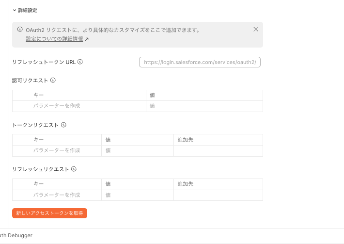Dismiss the OAuth2 info banner
The image size is (344, 244).
click(x=256, y=30)
